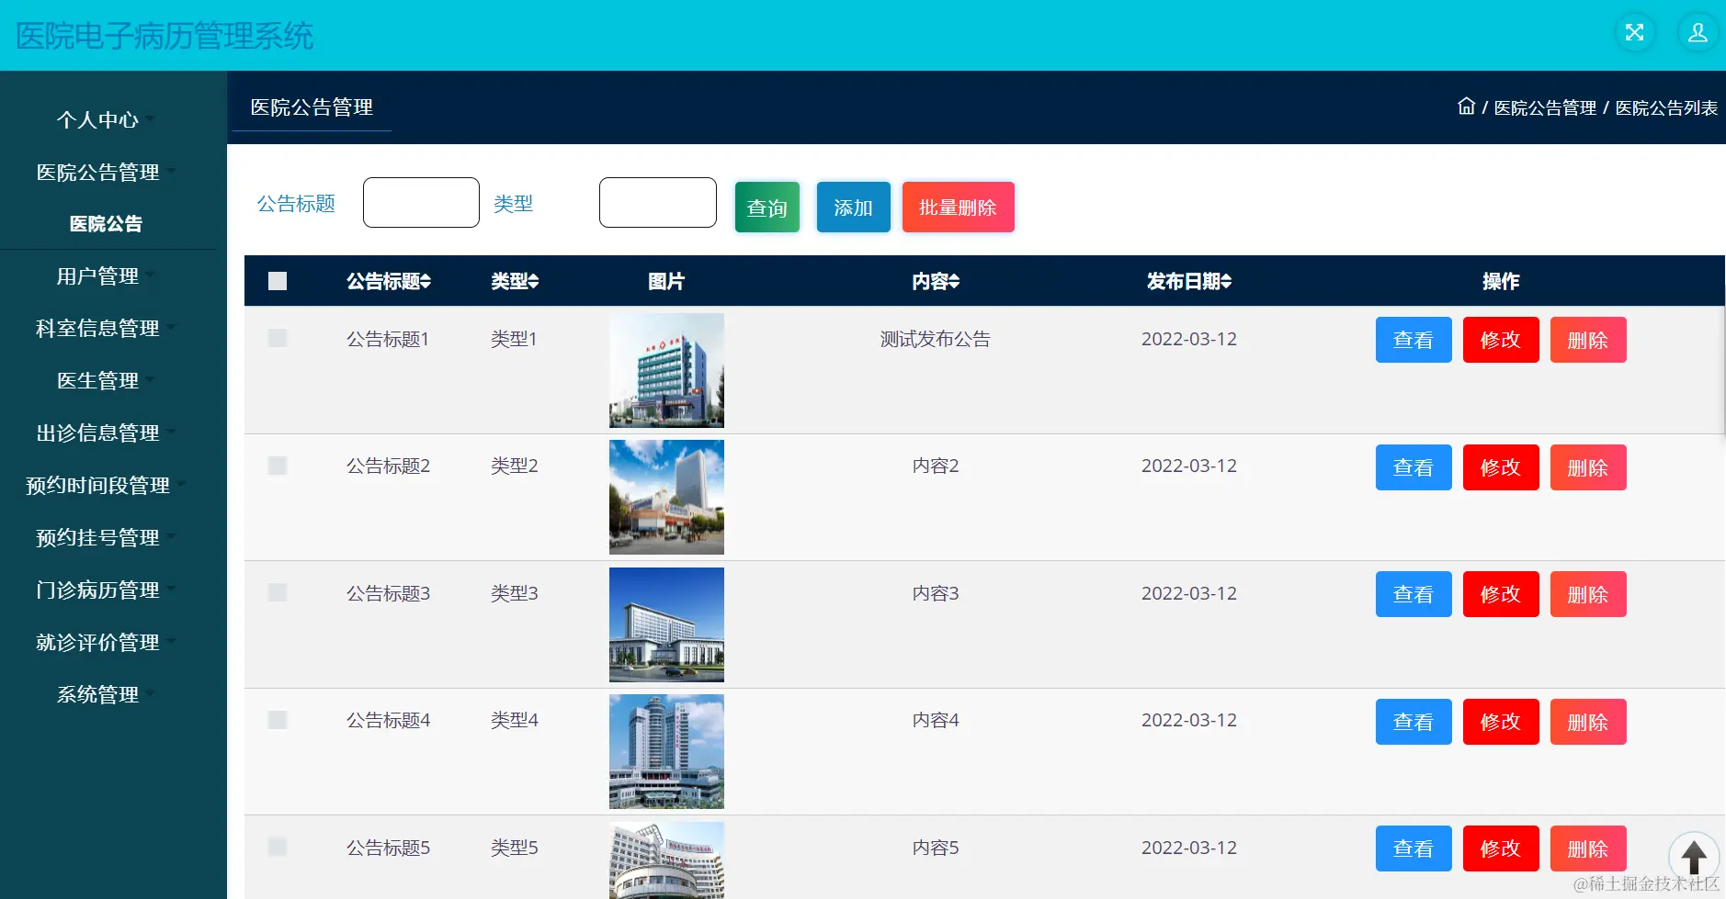Click 修改 in the 公告标题4 row

click(x=1501, y=722)
